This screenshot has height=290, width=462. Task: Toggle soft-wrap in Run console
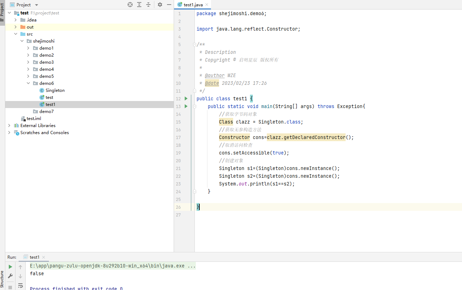tap(20, 285)
